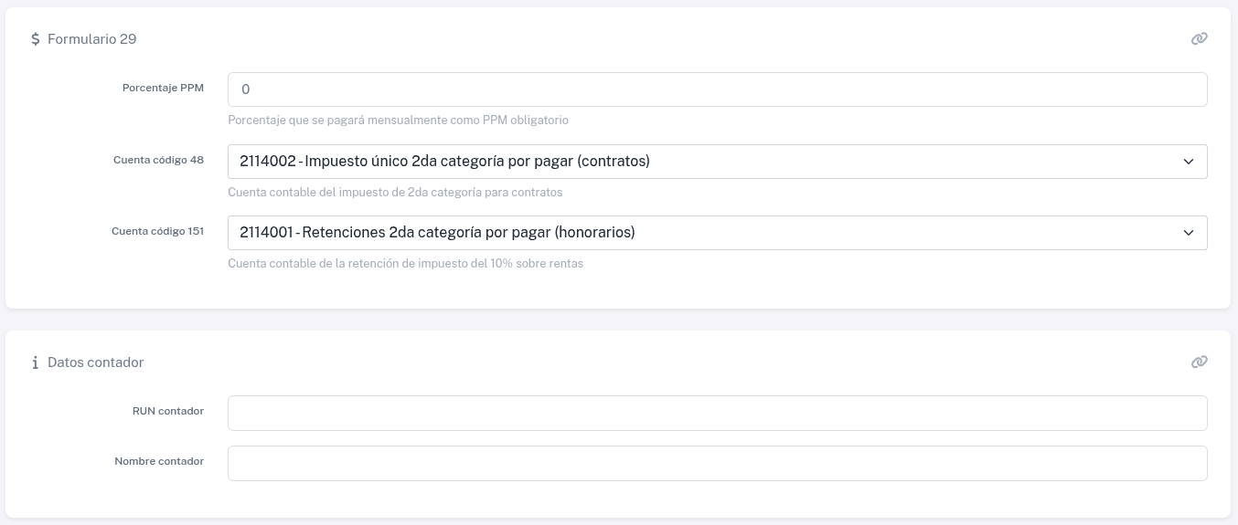Screen dimensions: 1238x525
Task: Click help text 'Porcentaje que se pagará mensualmente'
Action: click(398, 121)
